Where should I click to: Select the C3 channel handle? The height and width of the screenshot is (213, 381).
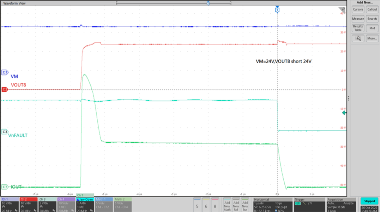pos(5,132)
